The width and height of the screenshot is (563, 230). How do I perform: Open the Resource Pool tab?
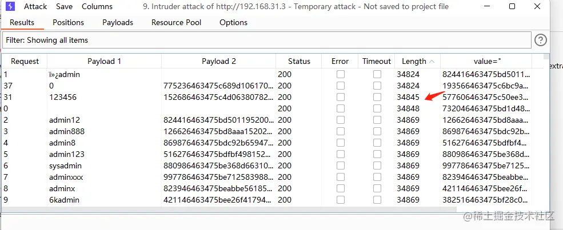coord(176,23)
